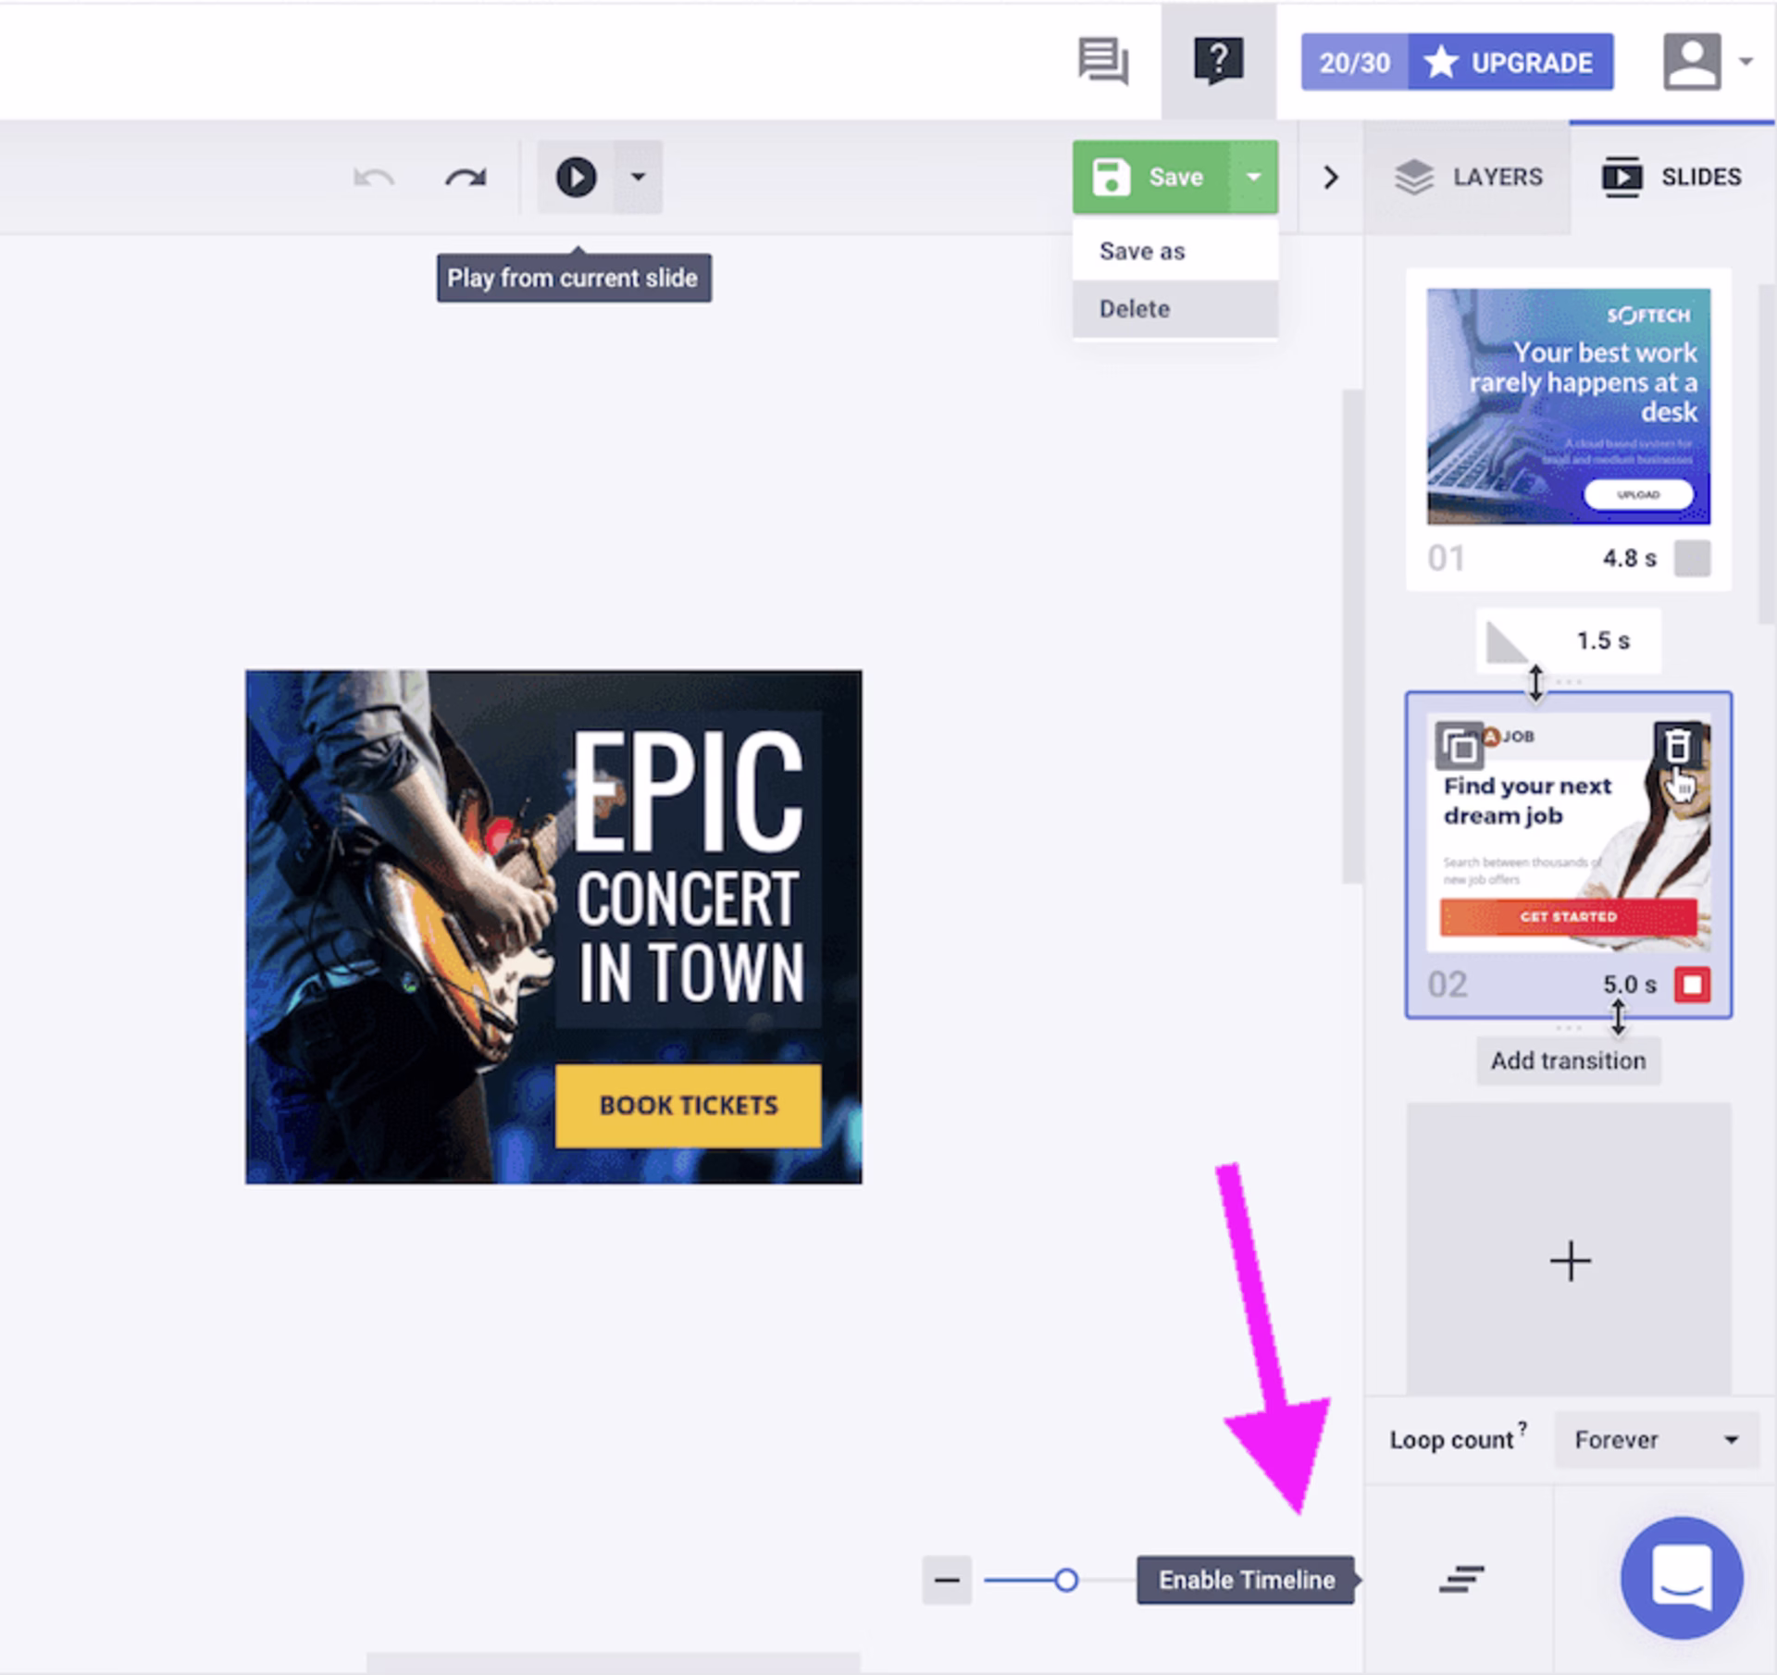Viewport: 1777px width, 1675px height.
Task: Open the comments chat icon
Action: tap(1102, 62)
